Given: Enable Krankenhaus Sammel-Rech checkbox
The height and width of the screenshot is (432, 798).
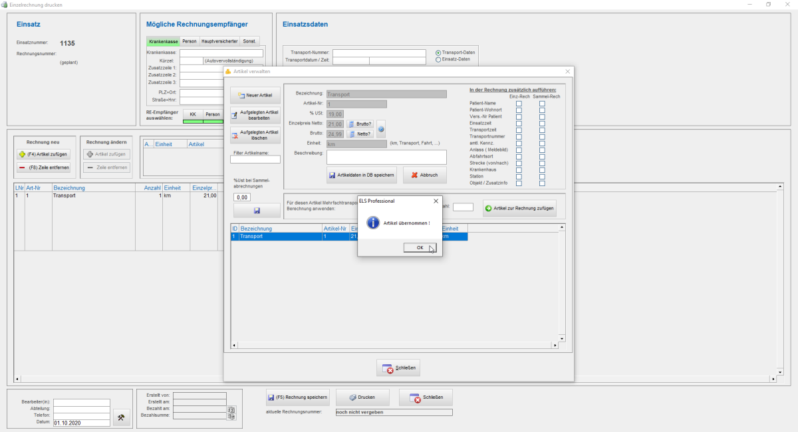Looking at the screenshot, I should click(x=542, y=169).
